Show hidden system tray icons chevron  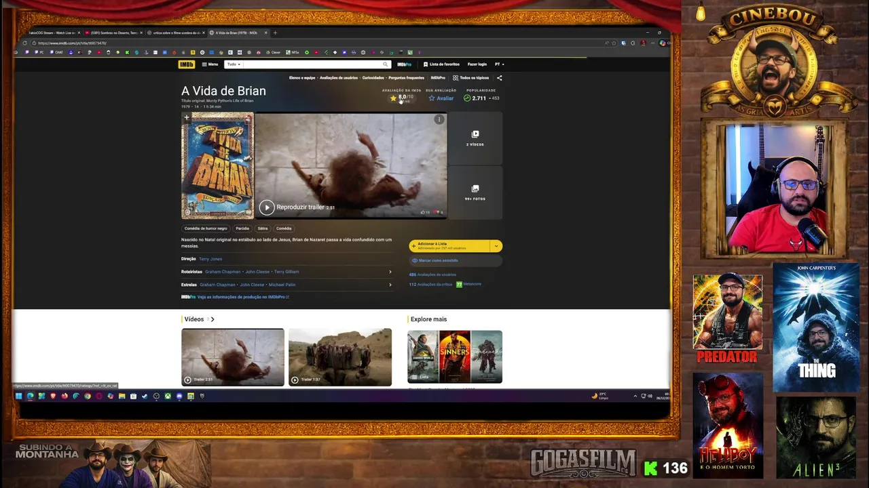tap(635, 396)
